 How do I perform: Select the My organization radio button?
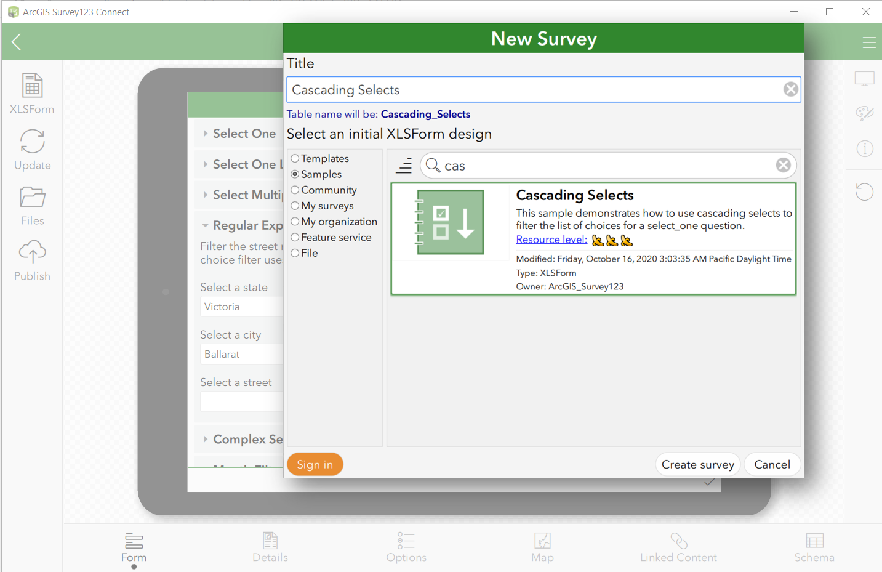click(x=295, y=222)
